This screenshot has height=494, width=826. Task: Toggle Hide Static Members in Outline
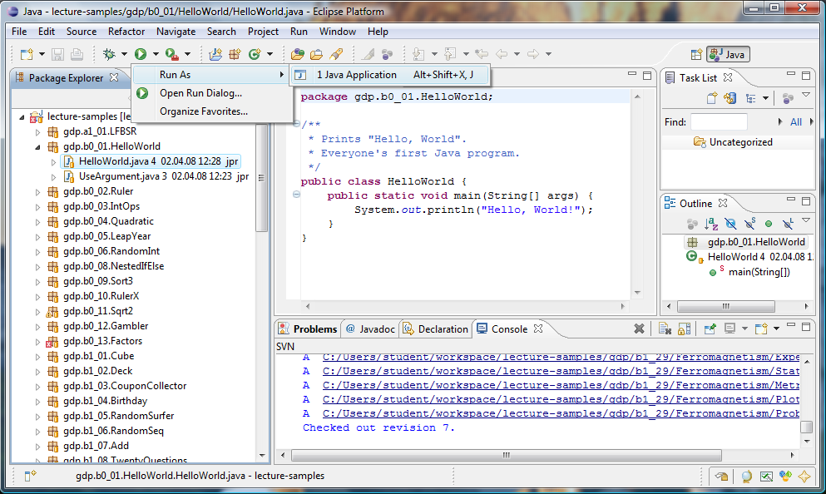pyautogui.click(x=749, y=224)
